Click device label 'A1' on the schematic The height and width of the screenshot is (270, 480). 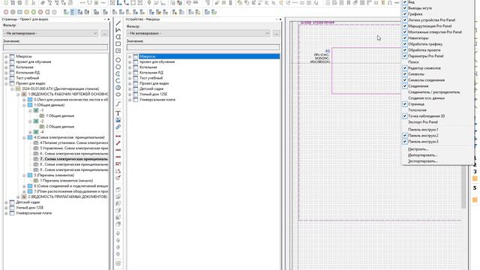(327, 51)
